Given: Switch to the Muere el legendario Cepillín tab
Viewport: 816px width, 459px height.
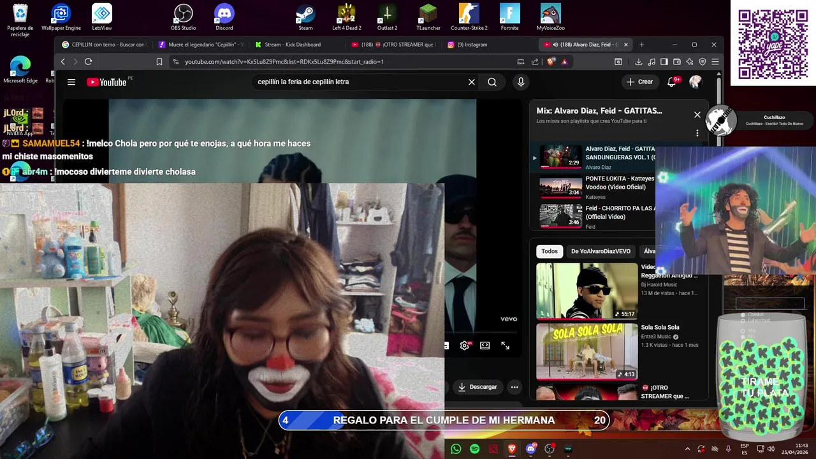Looking at the screenshot, I should (x=201, y=45).
